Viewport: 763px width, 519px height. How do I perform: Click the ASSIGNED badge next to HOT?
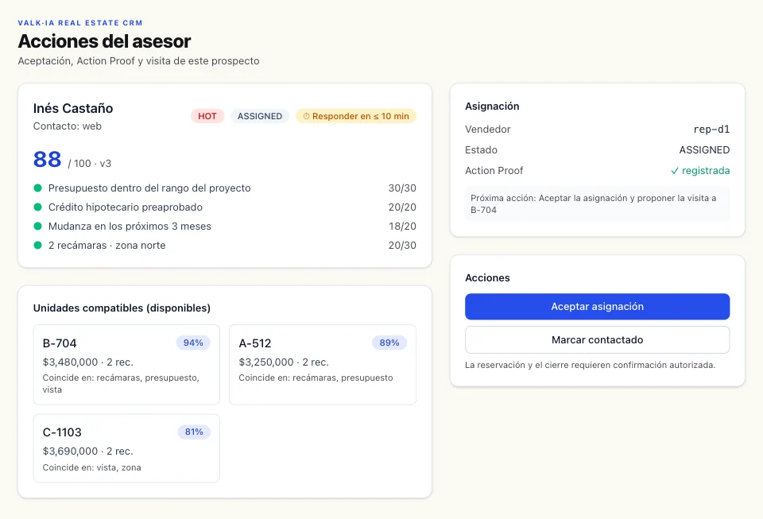tap(260, 116)
